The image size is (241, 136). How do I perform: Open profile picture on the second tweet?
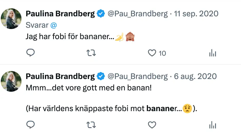point(11,81)
